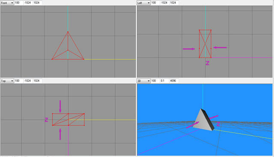Click the upward magenta arrow in Top view
Viewport: 274px width, 157px height.
pos(60,134)
